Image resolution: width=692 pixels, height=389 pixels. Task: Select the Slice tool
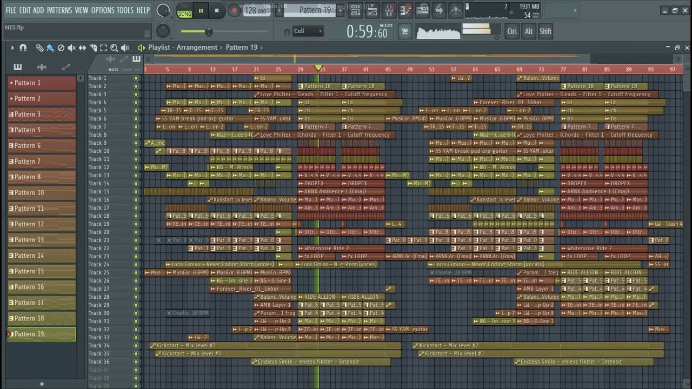pyautogui.click(x=93, y=48)
